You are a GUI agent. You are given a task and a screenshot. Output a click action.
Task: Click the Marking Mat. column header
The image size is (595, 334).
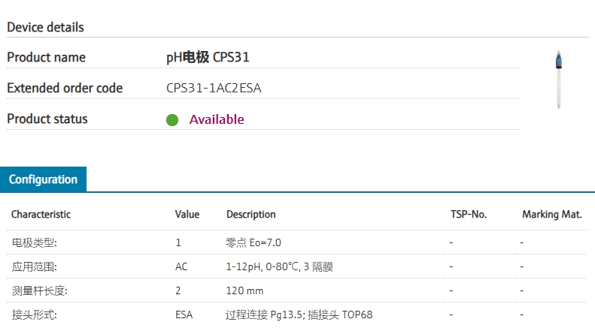tap(551, 215)
